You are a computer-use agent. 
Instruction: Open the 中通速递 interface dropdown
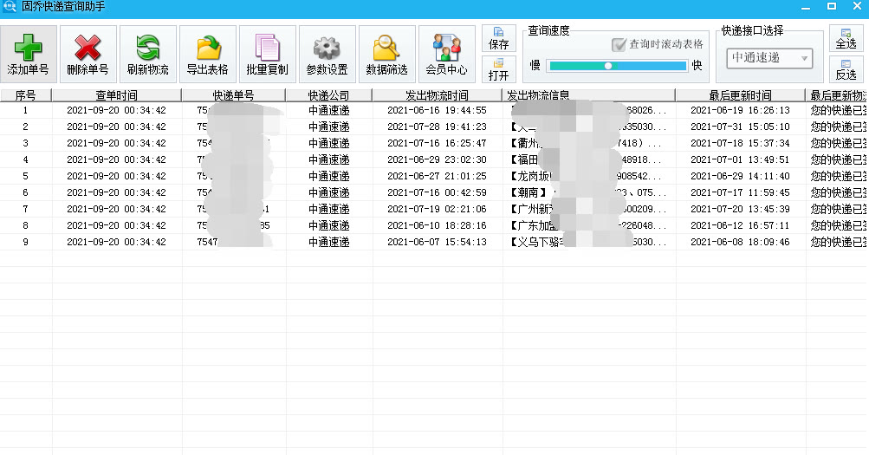769,58
